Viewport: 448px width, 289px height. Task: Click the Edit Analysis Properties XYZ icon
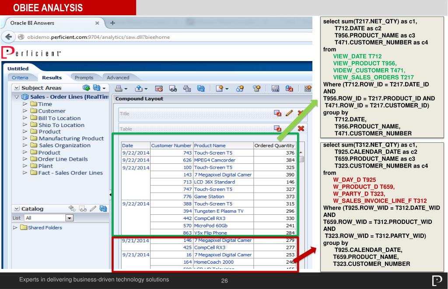pos(276,89)
